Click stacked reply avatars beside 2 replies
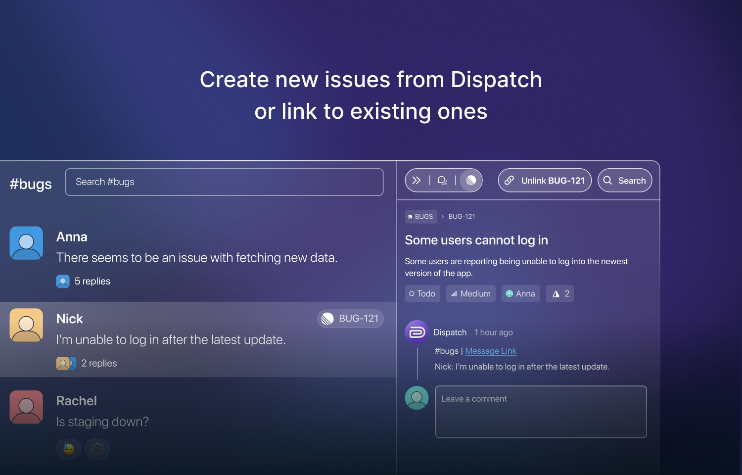 point(66,364)
